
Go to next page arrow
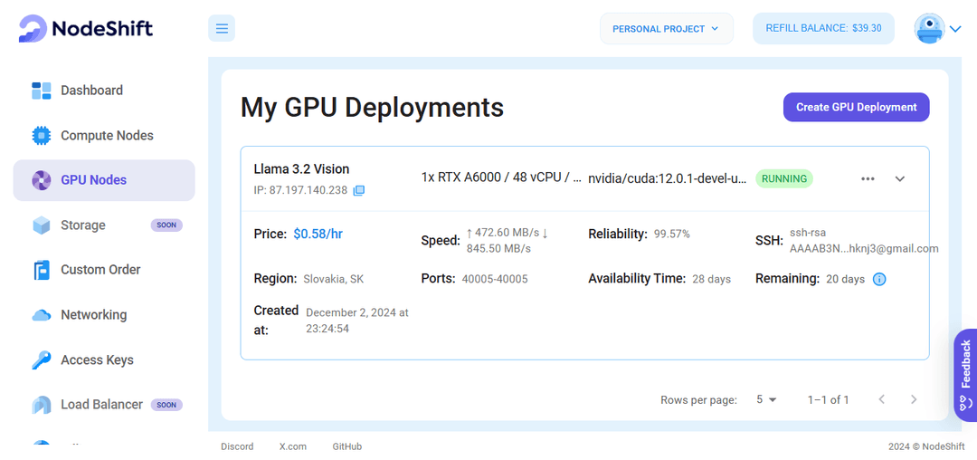tap(914, 399)
